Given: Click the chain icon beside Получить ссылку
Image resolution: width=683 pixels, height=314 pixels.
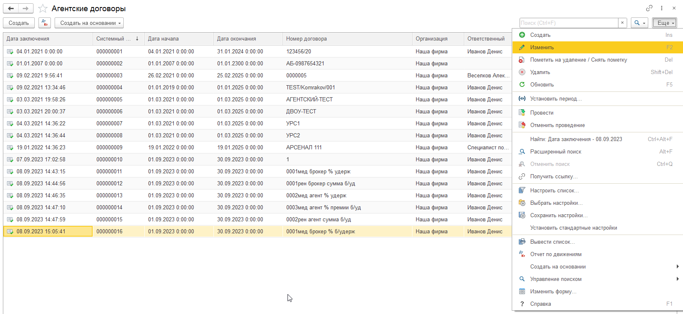Looking at the screenshot, I should 522,176.
